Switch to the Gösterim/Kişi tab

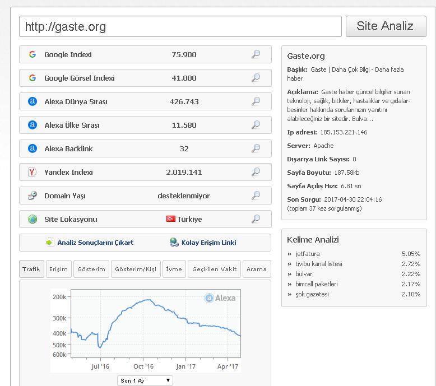pos(136,269)
